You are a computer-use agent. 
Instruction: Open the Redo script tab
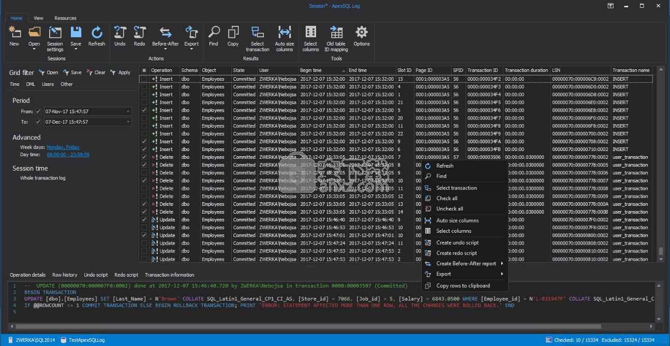pyautogui.click(x=126, y=275)
